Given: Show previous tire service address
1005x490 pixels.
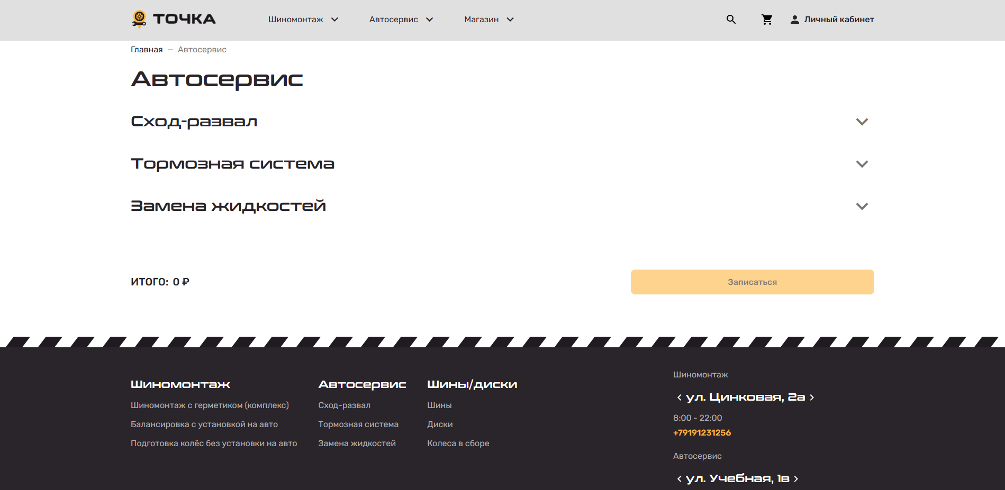Looking at the screenshot, I should pyautogui.click(x=679, y=397).
